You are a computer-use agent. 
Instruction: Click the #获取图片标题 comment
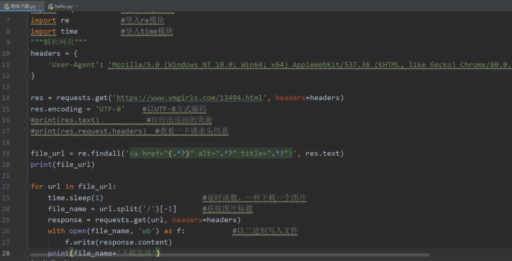[228, 209]
